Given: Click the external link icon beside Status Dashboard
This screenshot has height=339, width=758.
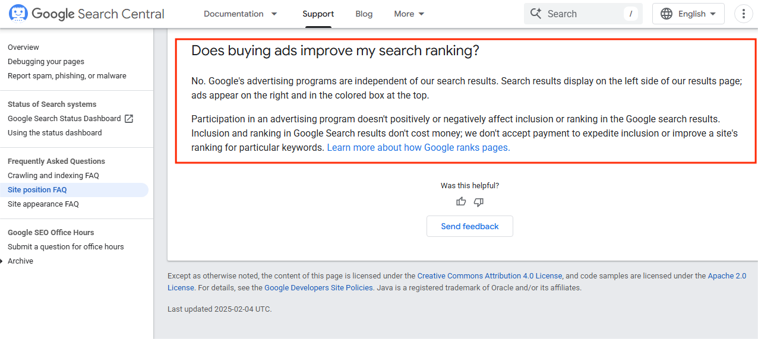Looking at the screenshot, I should [x=129, y=119].
